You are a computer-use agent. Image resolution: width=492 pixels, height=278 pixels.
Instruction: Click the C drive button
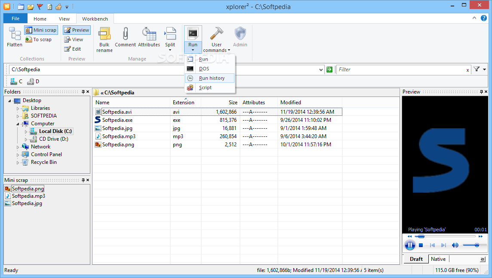16,82
